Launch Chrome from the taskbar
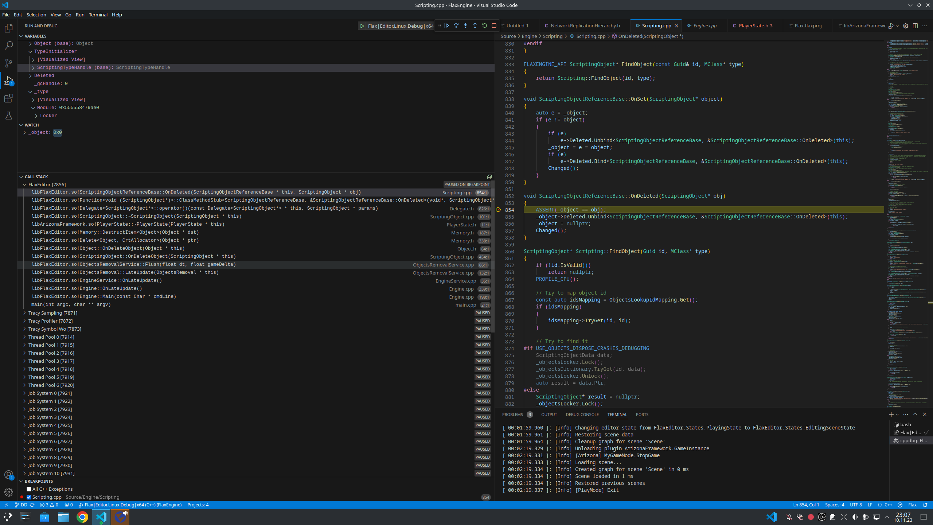 [82, 517]
